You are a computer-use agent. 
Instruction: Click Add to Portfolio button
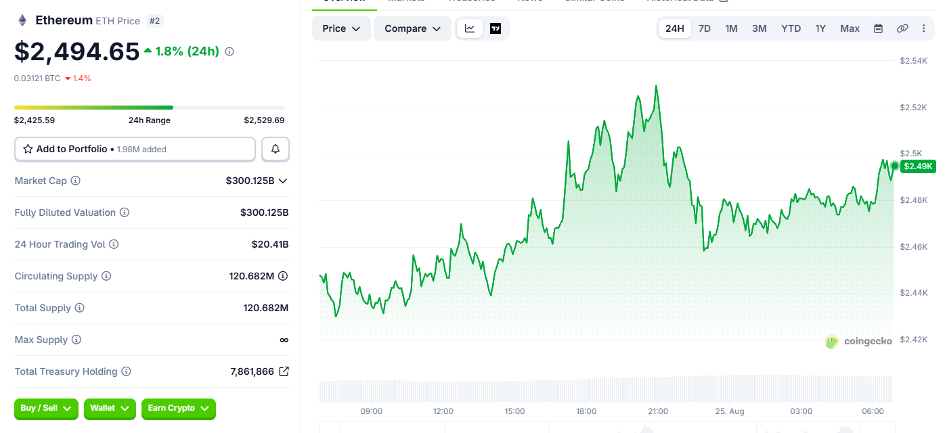pyautogui.click(x=135, y=149)
